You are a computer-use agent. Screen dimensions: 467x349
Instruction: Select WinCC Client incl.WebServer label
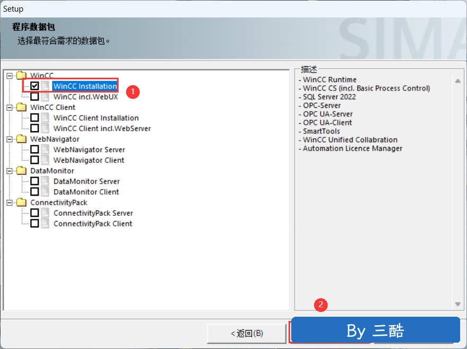coord(102,128)
